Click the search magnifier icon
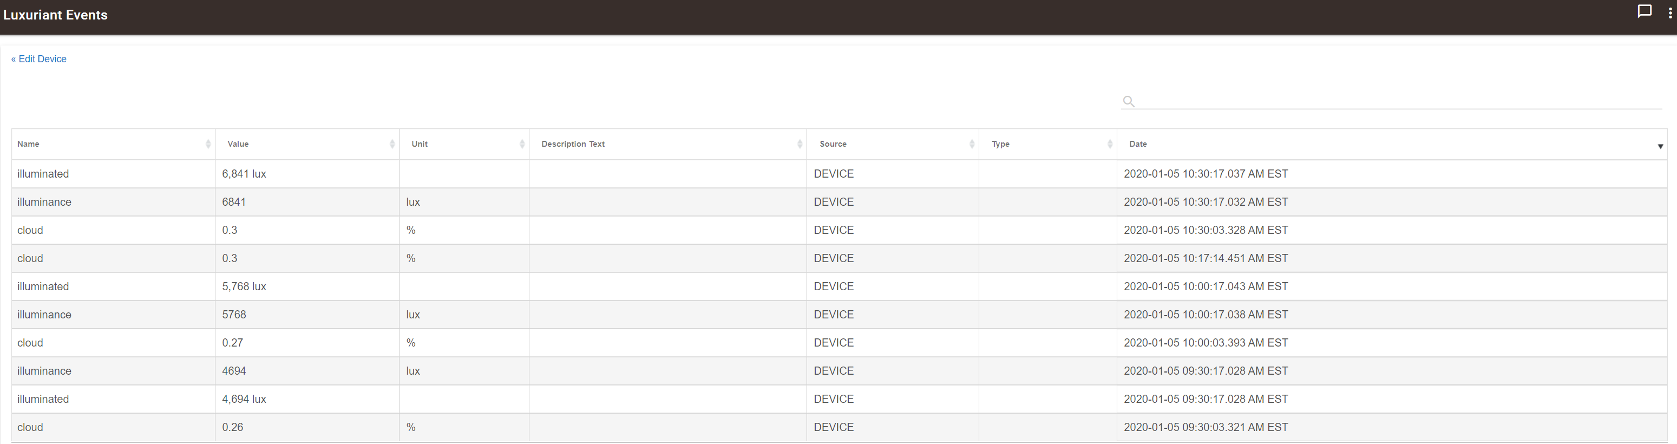The image size is (1677, 444). coord(1128,101)
